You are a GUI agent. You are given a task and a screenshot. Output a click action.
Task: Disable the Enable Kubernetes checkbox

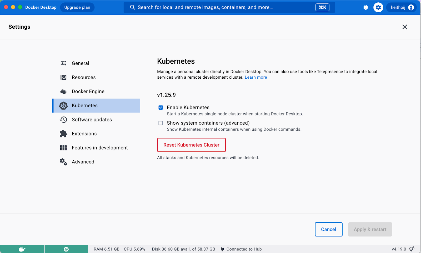[161, 108]
